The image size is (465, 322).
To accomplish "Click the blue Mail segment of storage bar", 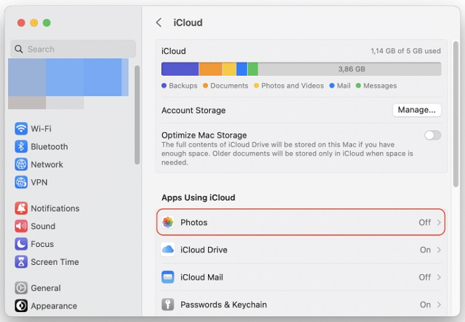I will pyautogui.click(x=242, y=69).
